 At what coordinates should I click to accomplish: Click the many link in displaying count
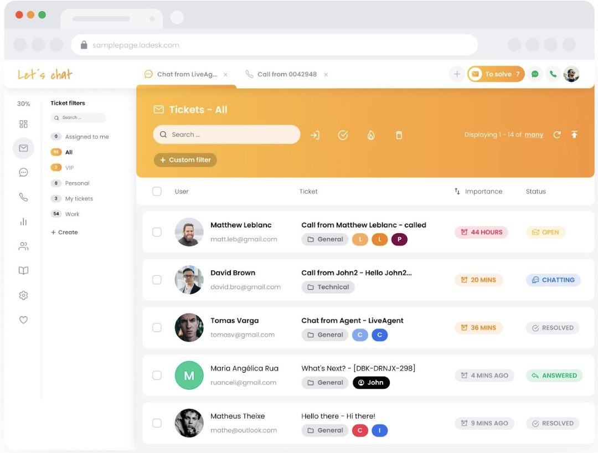(534, 135)
